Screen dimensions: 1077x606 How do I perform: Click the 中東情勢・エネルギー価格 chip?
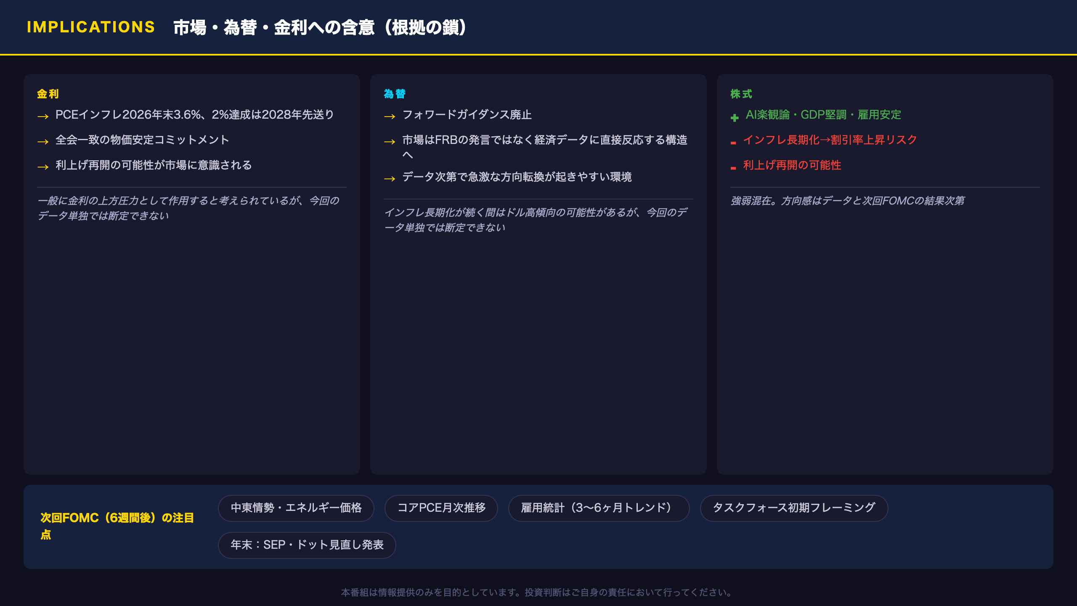tap(296, 508)
